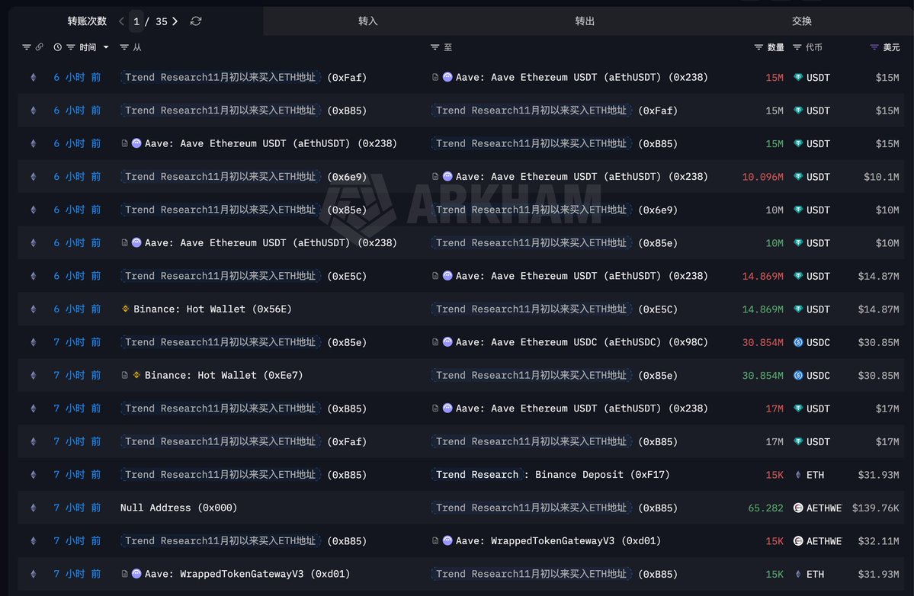Open Null Address (0x000) link
This screenshot has height=596, width=914.
[178, 508]
